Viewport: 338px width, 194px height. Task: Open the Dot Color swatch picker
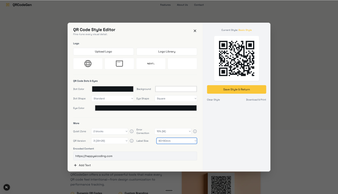tap(113, 89)
